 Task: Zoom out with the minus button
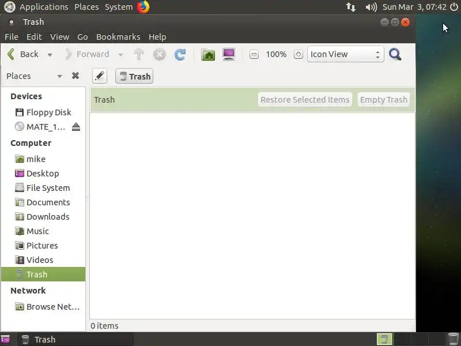pyautogui.click(x=254, y=54)
